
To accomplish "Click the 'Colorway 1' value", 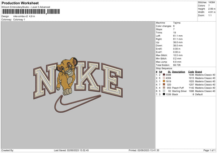I will coord(19,19).
